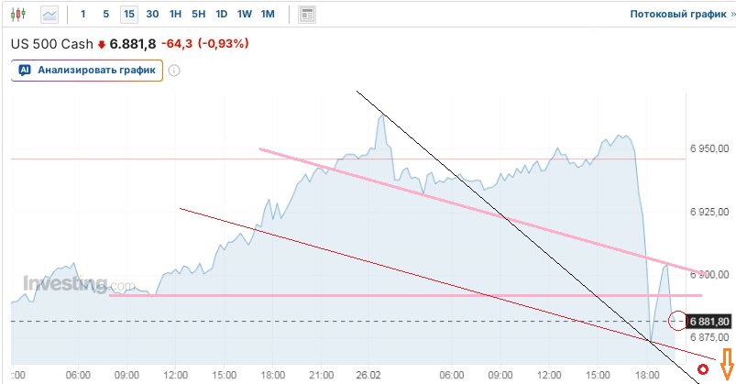Viewport: 736px width, 384px height.
Task: Open the news panel icon in toolbar
Action: [307, 15]
